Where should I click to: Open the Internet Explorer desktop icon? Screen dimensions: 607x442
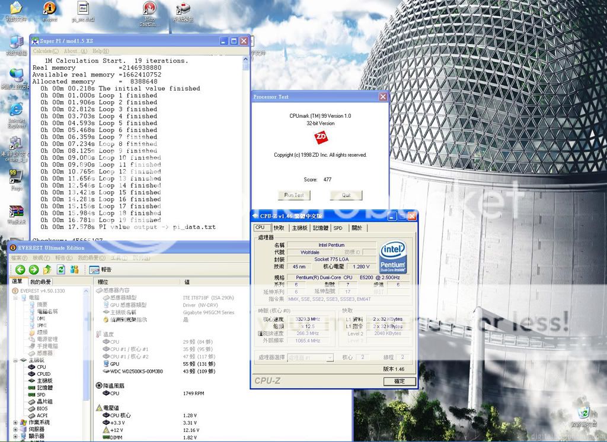pos(16,115)
